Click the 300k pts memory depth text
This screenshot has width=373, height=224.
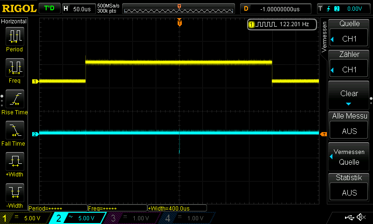click(107, 11)
